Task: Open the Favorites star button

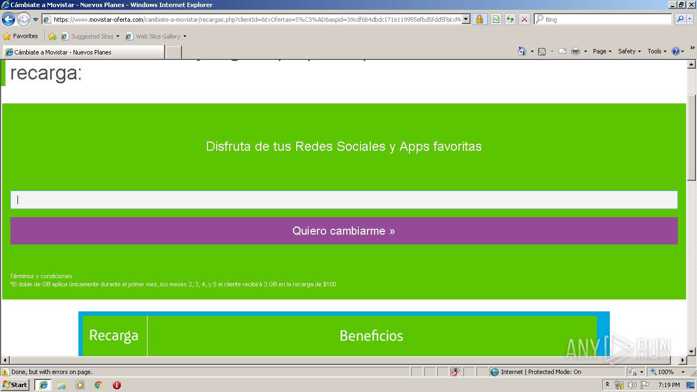Action: pyautogui.click(x=21, y=36)
